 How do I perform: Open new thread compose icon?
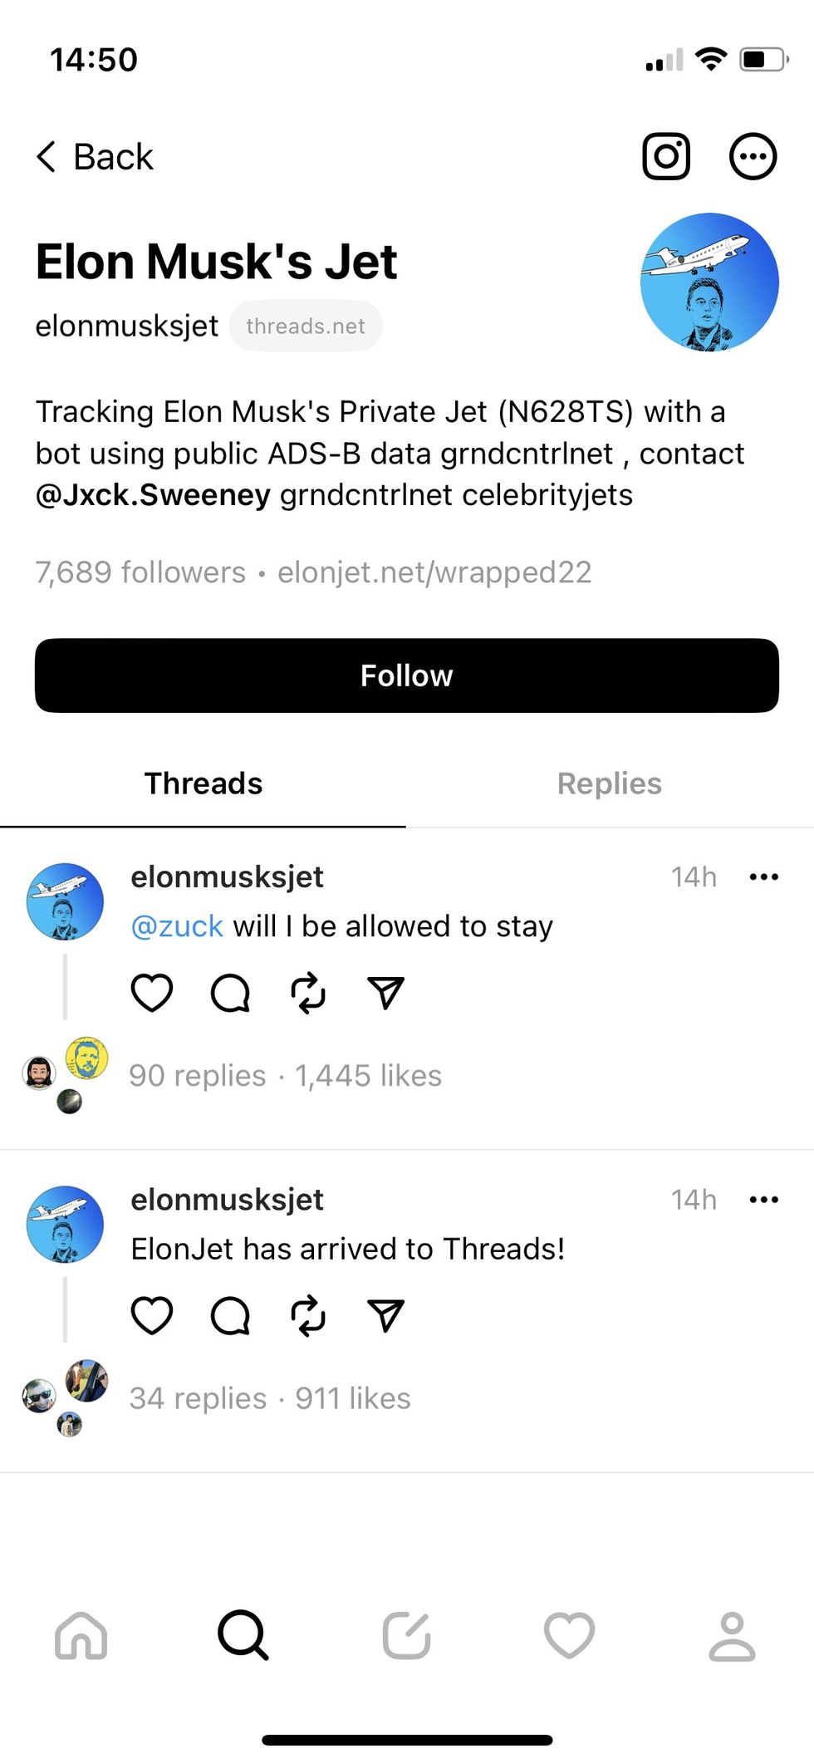tap(406, 1635)
